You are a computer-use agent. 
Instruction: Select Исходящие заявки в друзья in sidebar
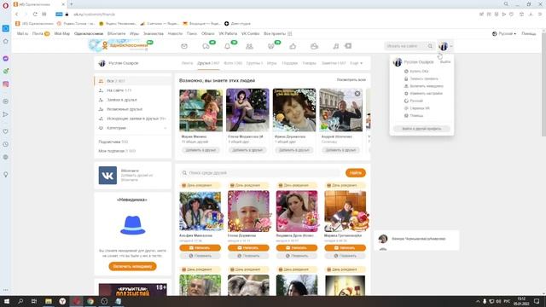coord(132,119)
